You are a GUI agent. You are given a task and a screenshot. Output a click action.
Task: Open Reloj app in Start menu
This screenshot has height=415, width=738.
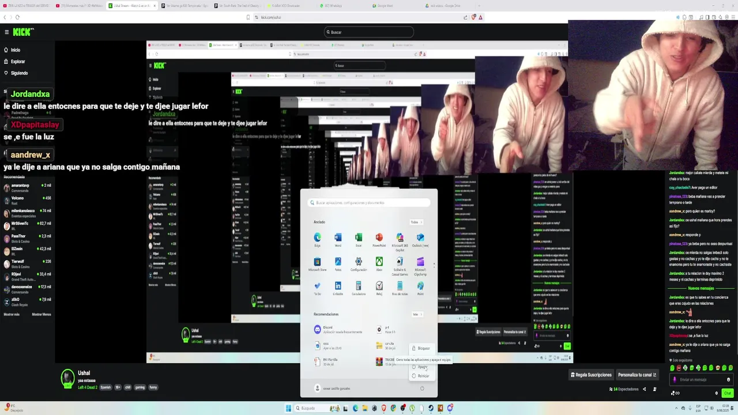point(379,288)
